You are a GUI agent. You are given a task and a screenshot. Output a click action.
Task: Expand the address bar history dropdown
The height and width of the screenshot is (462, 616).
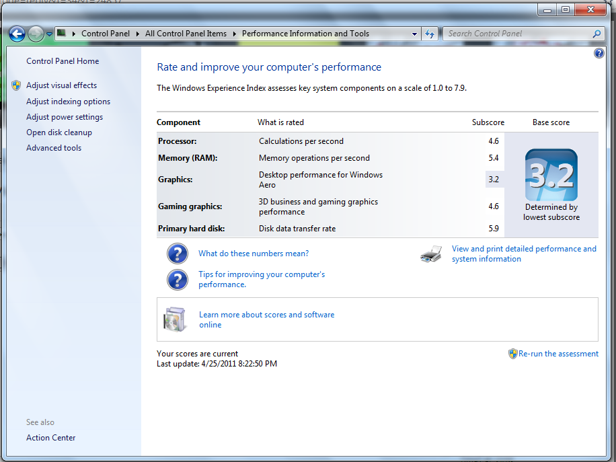coord(415,34)
